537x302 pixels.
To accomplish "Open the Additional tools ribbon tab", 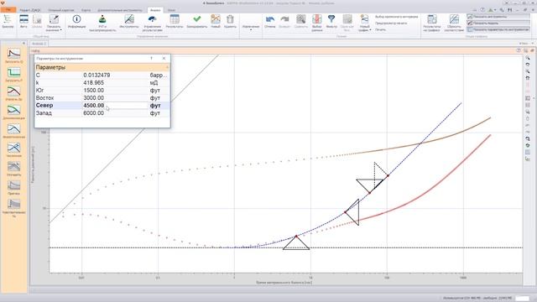I will coord(119,10).
